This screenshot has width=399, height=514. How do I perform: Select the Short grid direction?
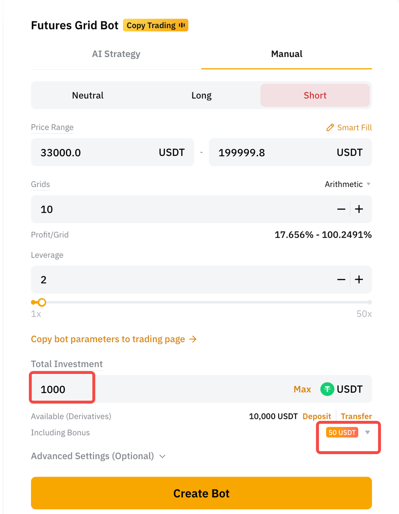(315, 96)
